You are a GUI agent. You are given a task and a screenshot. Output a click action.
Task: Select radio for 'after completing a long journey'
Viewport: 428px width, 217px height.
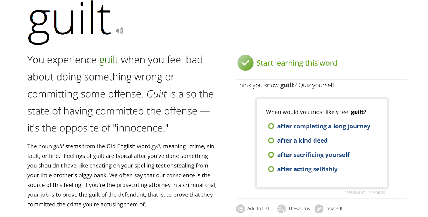271,126
